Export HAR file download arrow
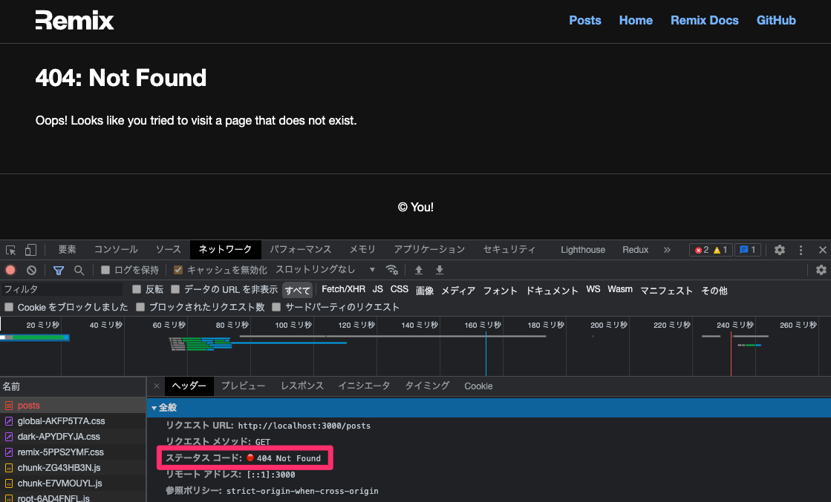The image size is (831, 502). [x=440, y=270]
